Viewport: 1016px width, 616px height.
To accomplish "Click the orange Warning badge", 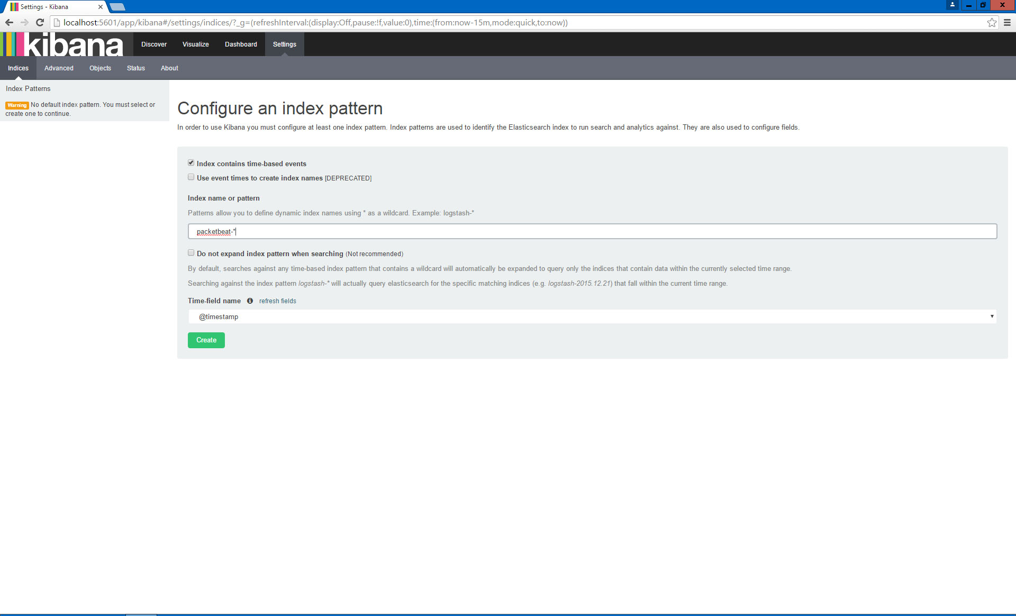I will 17,105.
